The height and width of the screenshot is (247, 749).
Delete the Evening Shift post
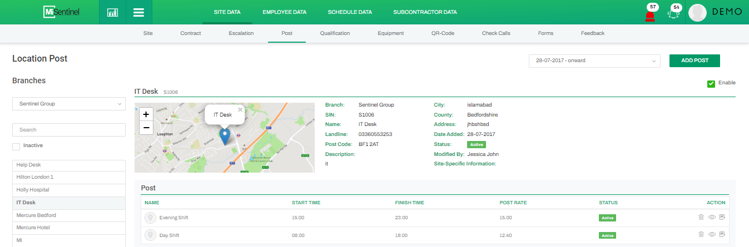(701, 218)
